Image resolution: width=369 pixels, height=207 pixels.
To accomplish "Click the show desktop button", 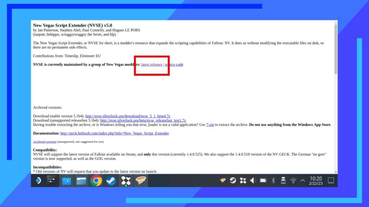I will 331,180.
